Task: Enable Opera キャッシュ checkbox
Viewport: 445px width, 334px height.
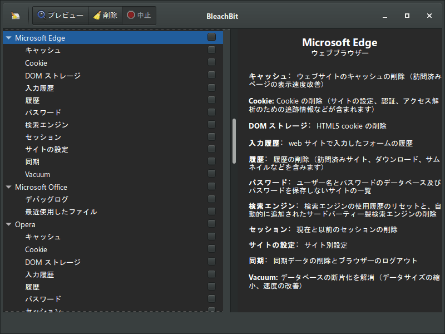Action: [211, 236]
